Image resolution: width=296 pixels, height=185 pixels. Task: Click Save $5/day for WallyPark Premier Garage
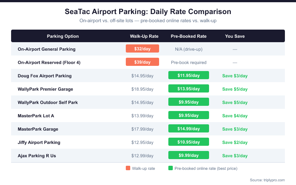tap(235, 89)
